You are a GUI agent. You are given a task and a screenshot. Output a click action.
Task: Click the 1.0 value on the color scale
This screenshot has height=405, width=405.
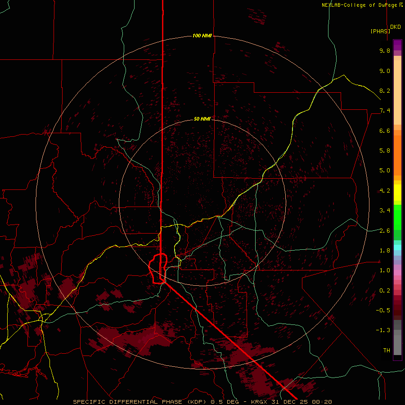point(385,270)
